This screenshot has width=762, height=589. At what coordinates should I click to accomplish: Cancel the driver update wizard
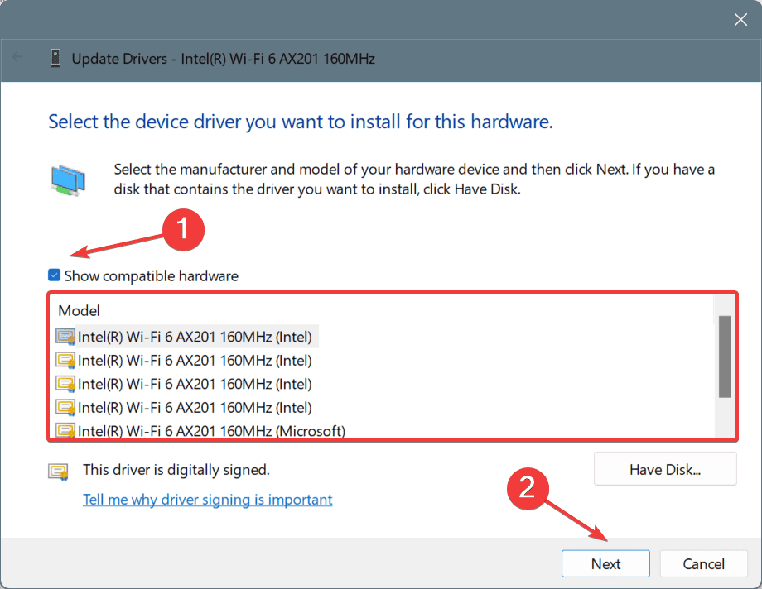pyautogui.click(x=703, y=563)
